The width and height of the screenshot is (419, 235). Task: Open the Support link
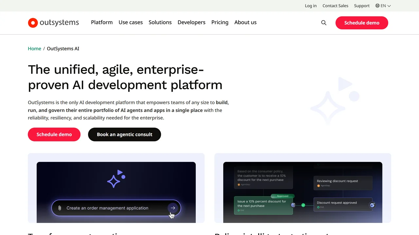(x=362, y=6)
